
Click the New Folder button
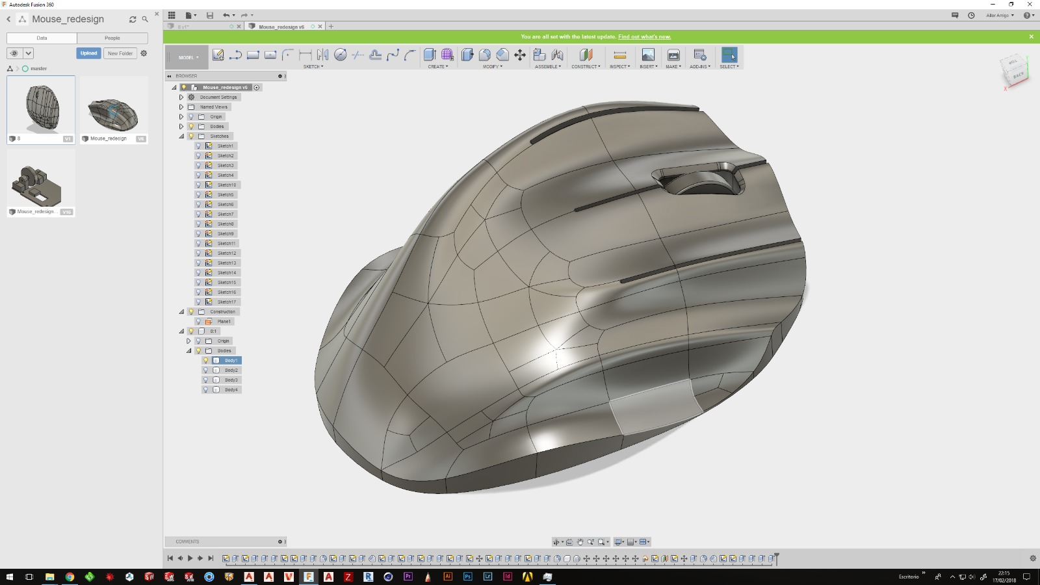pos(120,53)
